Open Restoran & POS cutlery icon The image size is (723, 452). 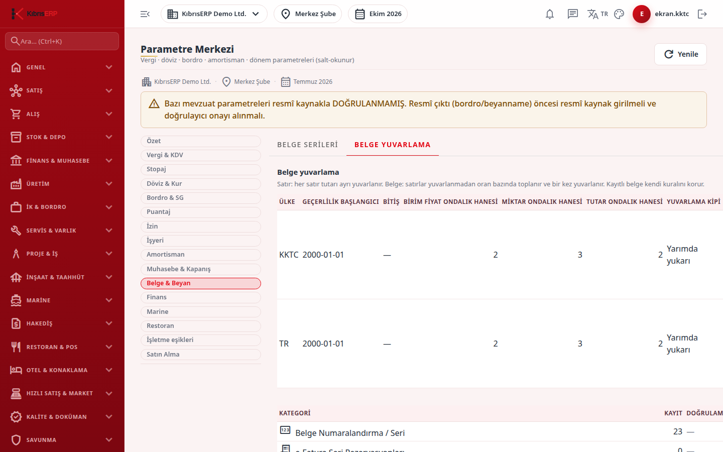tap(16, 347)
